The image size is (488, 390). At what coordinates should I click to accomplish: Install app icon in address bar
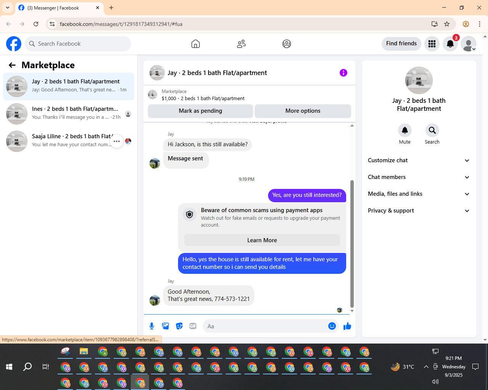[x=434, y=24]
